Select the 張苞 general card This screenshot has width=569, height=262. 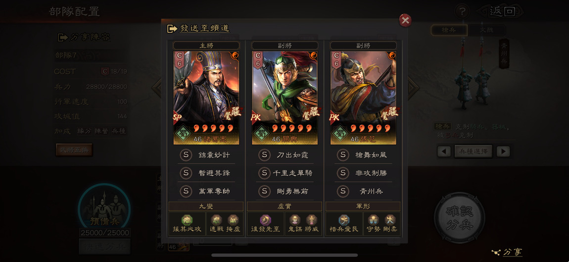tap(363, 98)
